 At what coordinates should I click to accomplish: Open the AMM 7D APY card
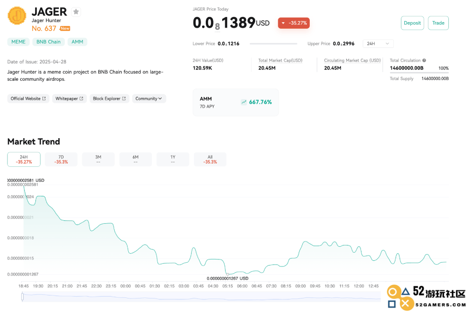[x=235, y=102]
